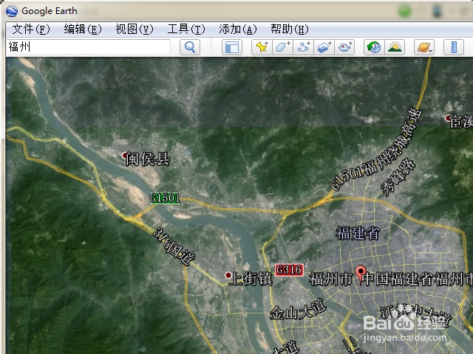Click the 闽侯县 place label
The width and height of the screenshot is (473, 354).
[x=148, y=159]
